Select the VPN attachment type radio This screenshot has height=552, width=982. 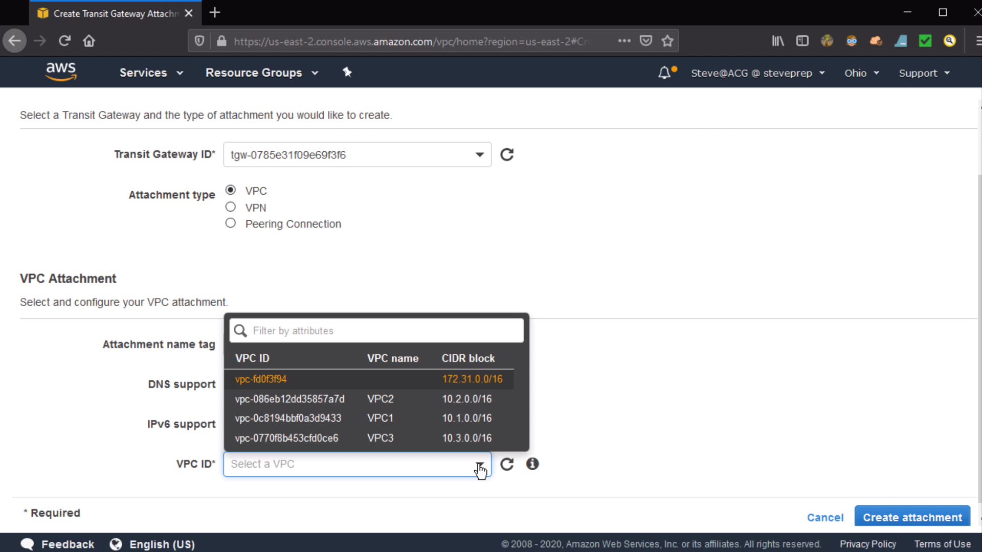coord(231,207)
